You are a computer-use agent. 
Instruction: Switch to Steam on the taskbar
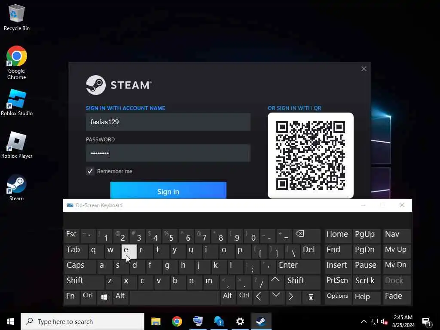coord(261,321)
